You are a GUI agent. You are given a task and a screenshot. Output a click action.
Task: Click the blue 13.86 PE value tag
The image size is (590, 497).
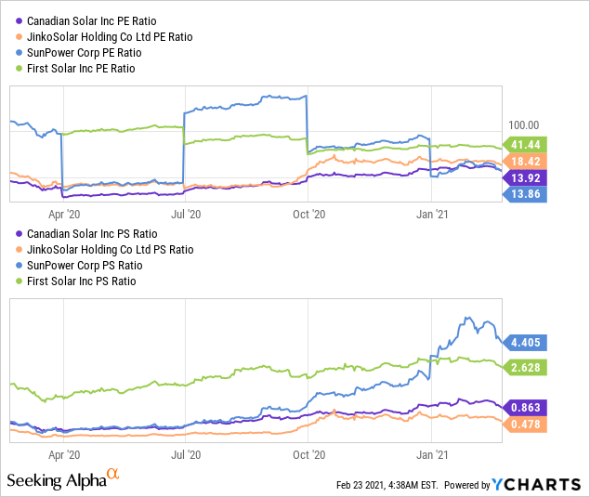pos(525,194)
